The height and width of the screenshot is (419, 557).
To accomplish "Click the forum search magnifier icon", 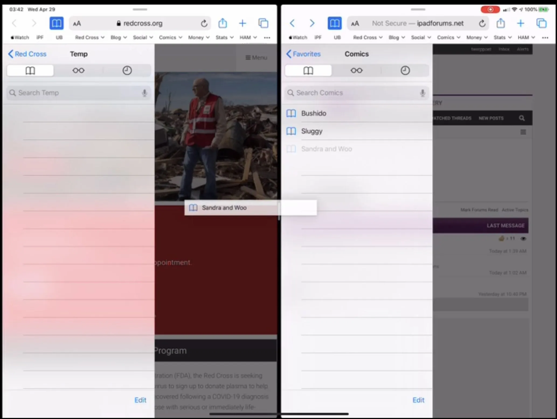I will 522,118.
